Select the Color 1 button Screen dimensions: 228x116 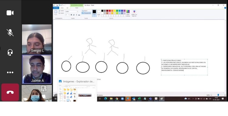pyautogui.click(x=94, y=13)
